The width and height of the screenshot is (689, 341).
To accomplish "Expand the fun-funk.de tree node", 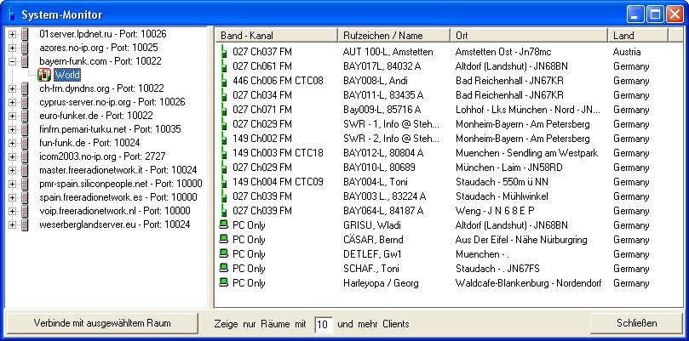I will click(12, 143).
